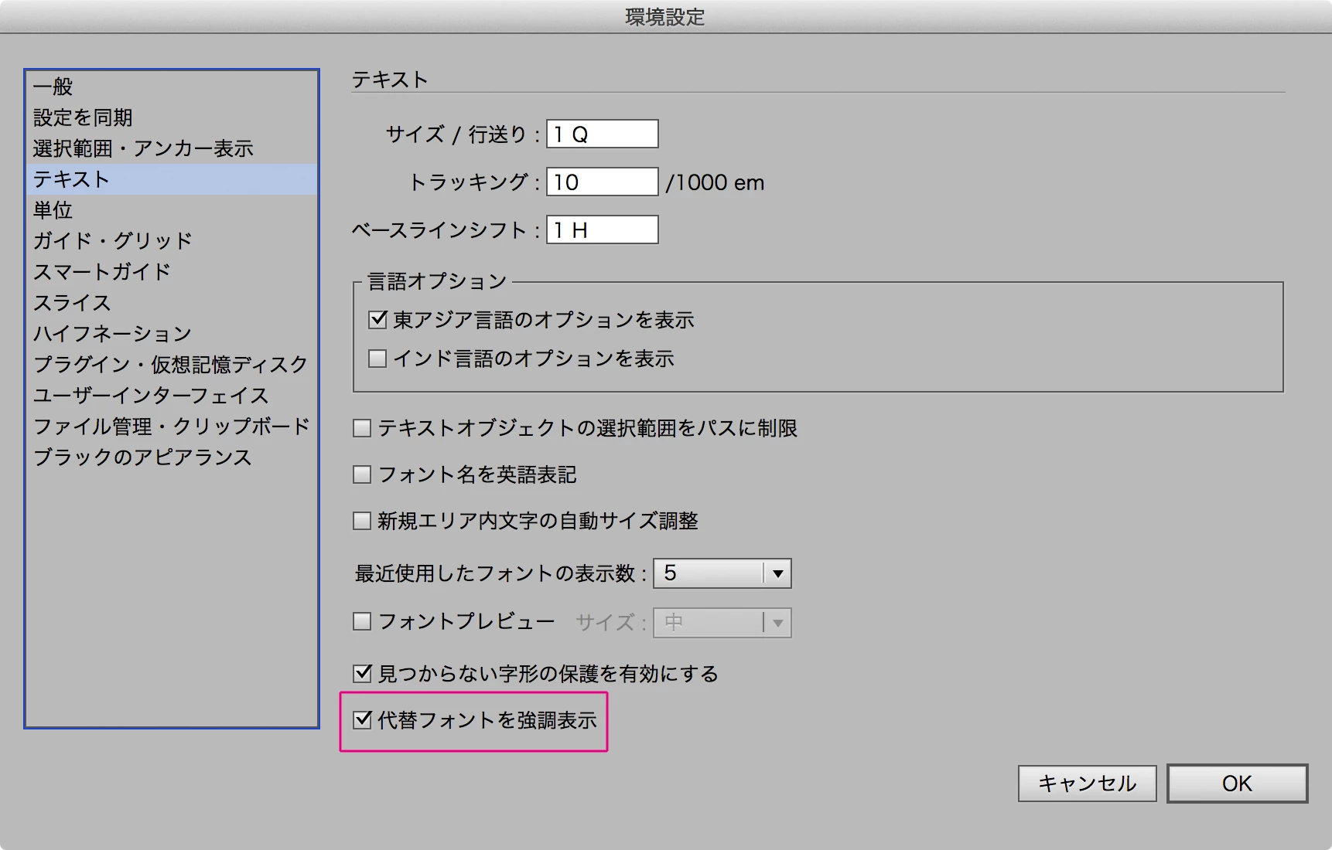The height and width of the screenshot is (850, 1332).
Task: Choose ハイフネーション from the list
Action: pos(172,334)
